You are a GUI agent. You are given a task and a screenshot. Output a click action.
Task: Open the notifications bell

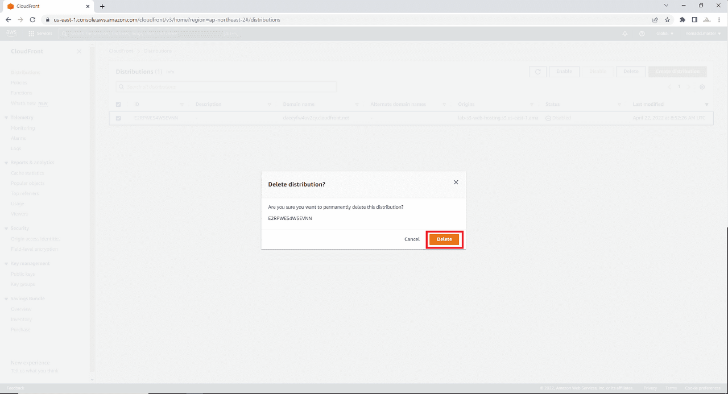coord(625,34)
